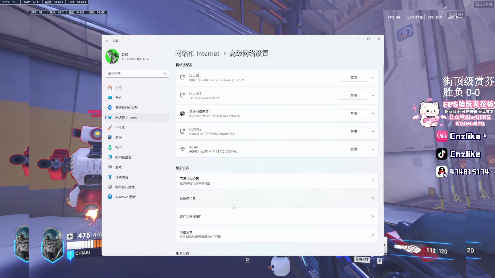This screenshot has width=495, height=278.
Task: Select 个性化 in sidebar
Action: click(137, 127)
